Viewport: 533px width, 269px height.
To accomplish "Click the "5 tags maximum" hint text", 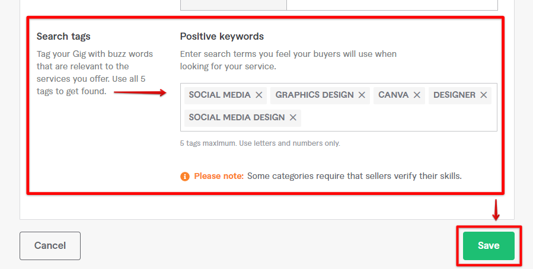I will pos(260,143).
